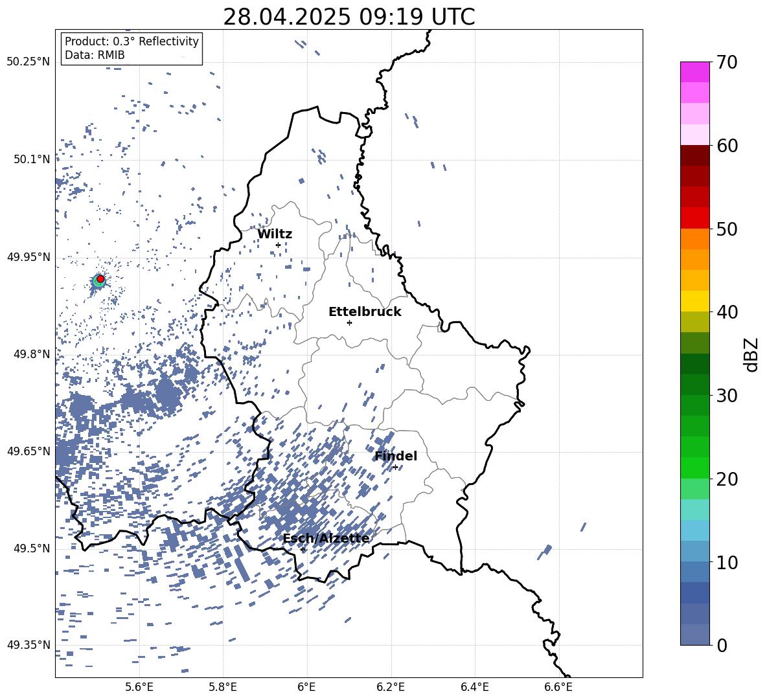
Task: Click the 70 value on the colorbar
Action: pyautogui.click(x=727, y=63)
